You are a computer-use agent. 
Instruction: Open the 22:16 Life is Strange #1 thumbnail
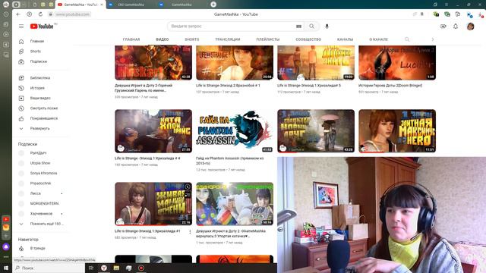coord(153,204)
